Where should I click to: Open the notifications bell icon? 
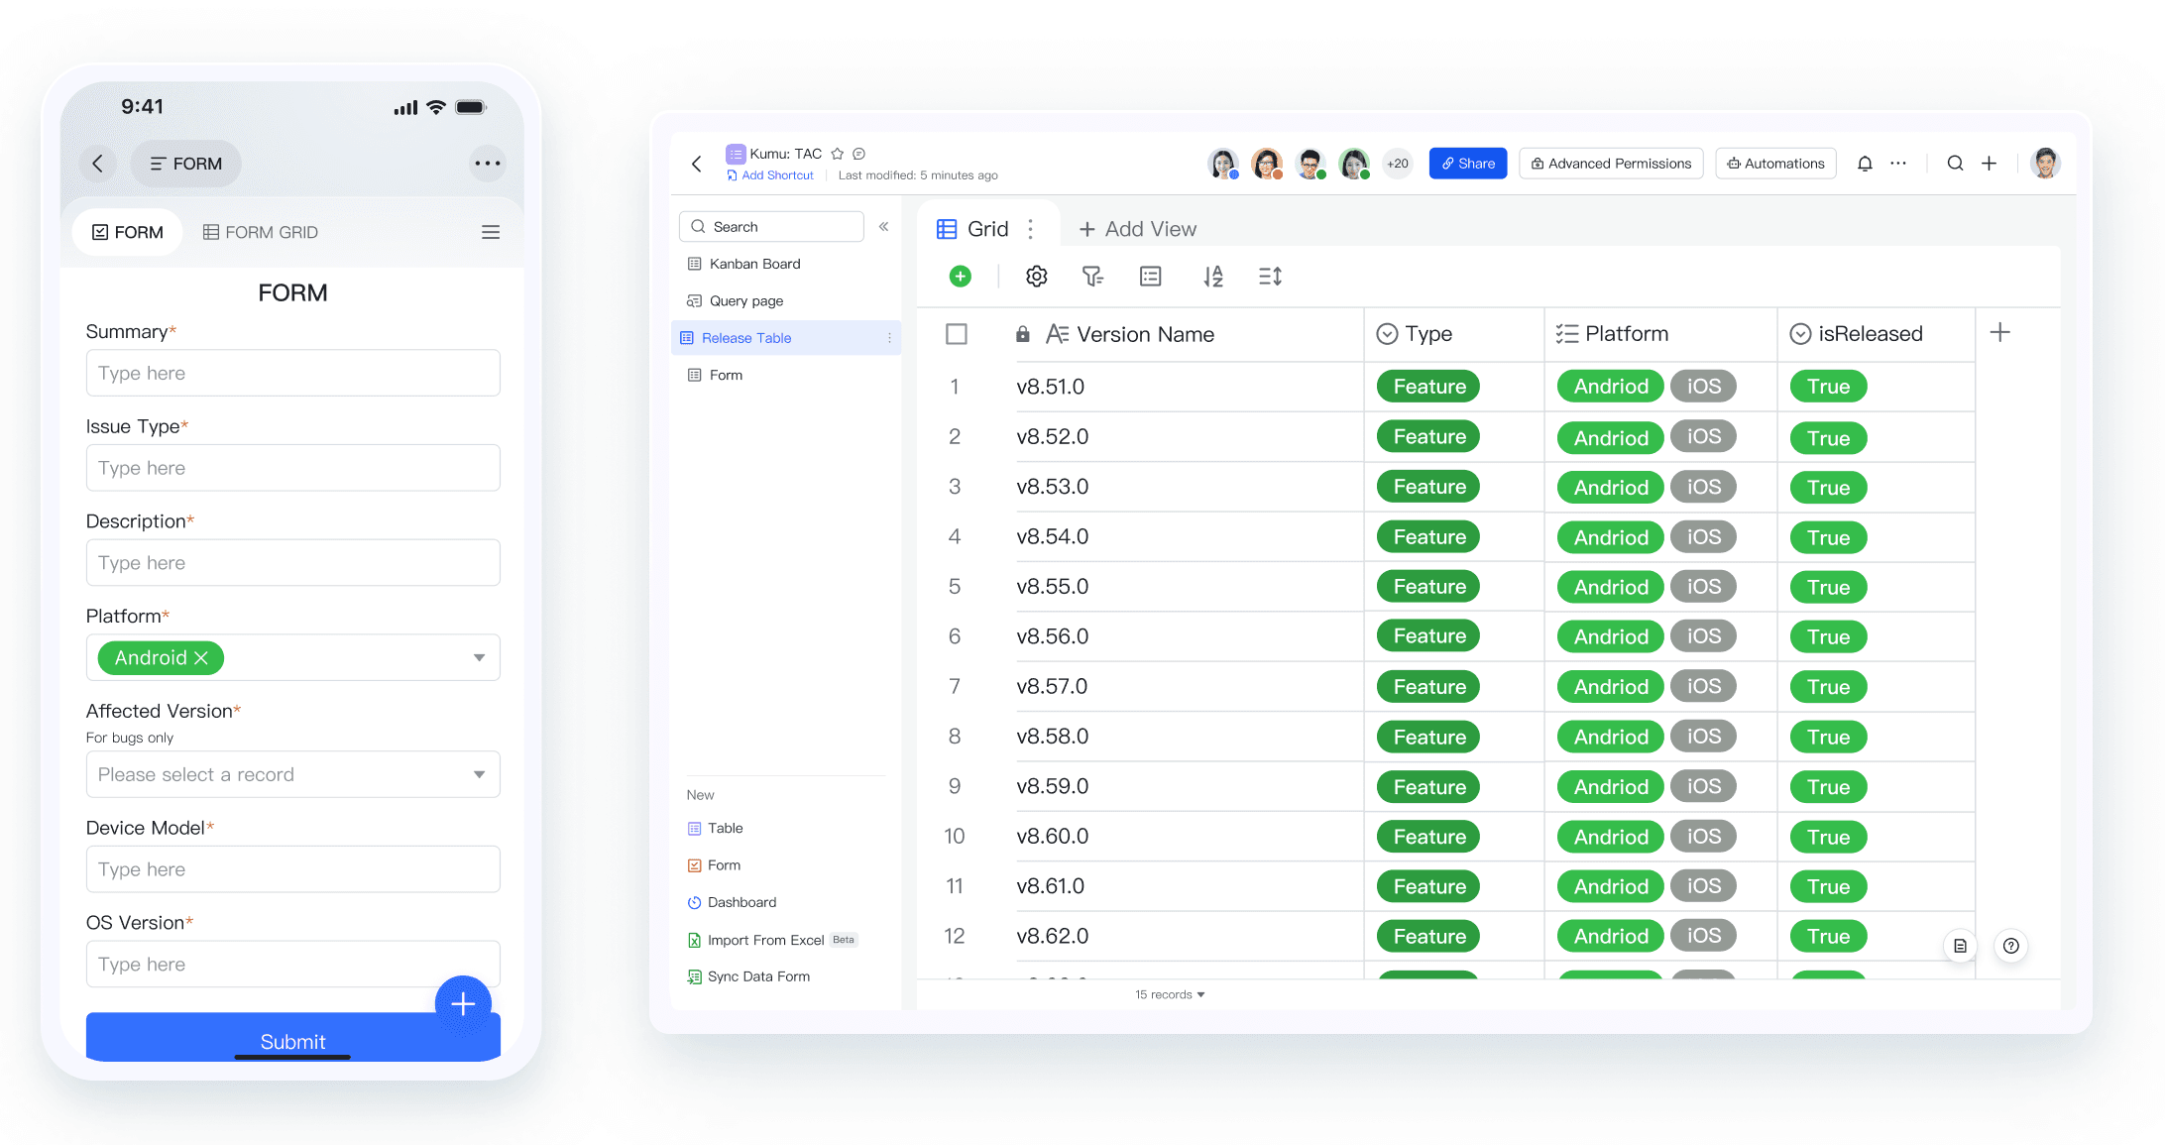click(1865, 164)
